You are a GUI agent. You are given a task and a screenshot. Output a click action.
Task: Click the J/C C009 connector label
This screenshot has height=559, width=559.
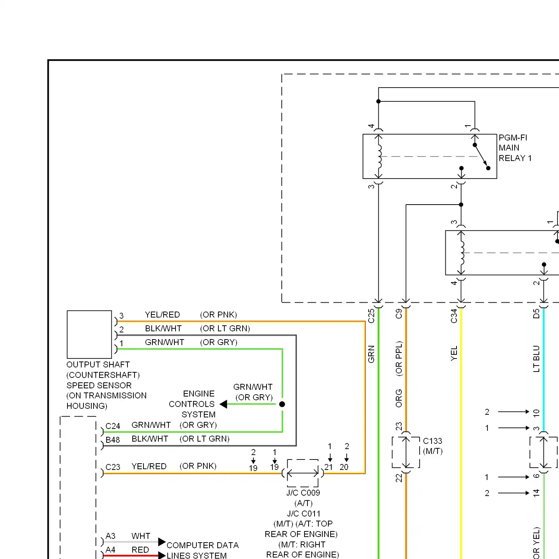[x=303, y=493]
